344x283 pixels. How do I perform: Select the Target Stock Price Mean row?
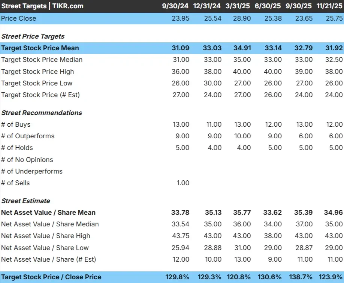pyautogui.click(x=41, y=48)
